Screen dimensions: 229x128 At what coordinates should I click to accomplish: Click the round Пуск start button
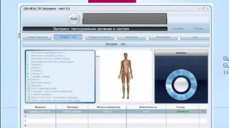[x=74, y=19]
